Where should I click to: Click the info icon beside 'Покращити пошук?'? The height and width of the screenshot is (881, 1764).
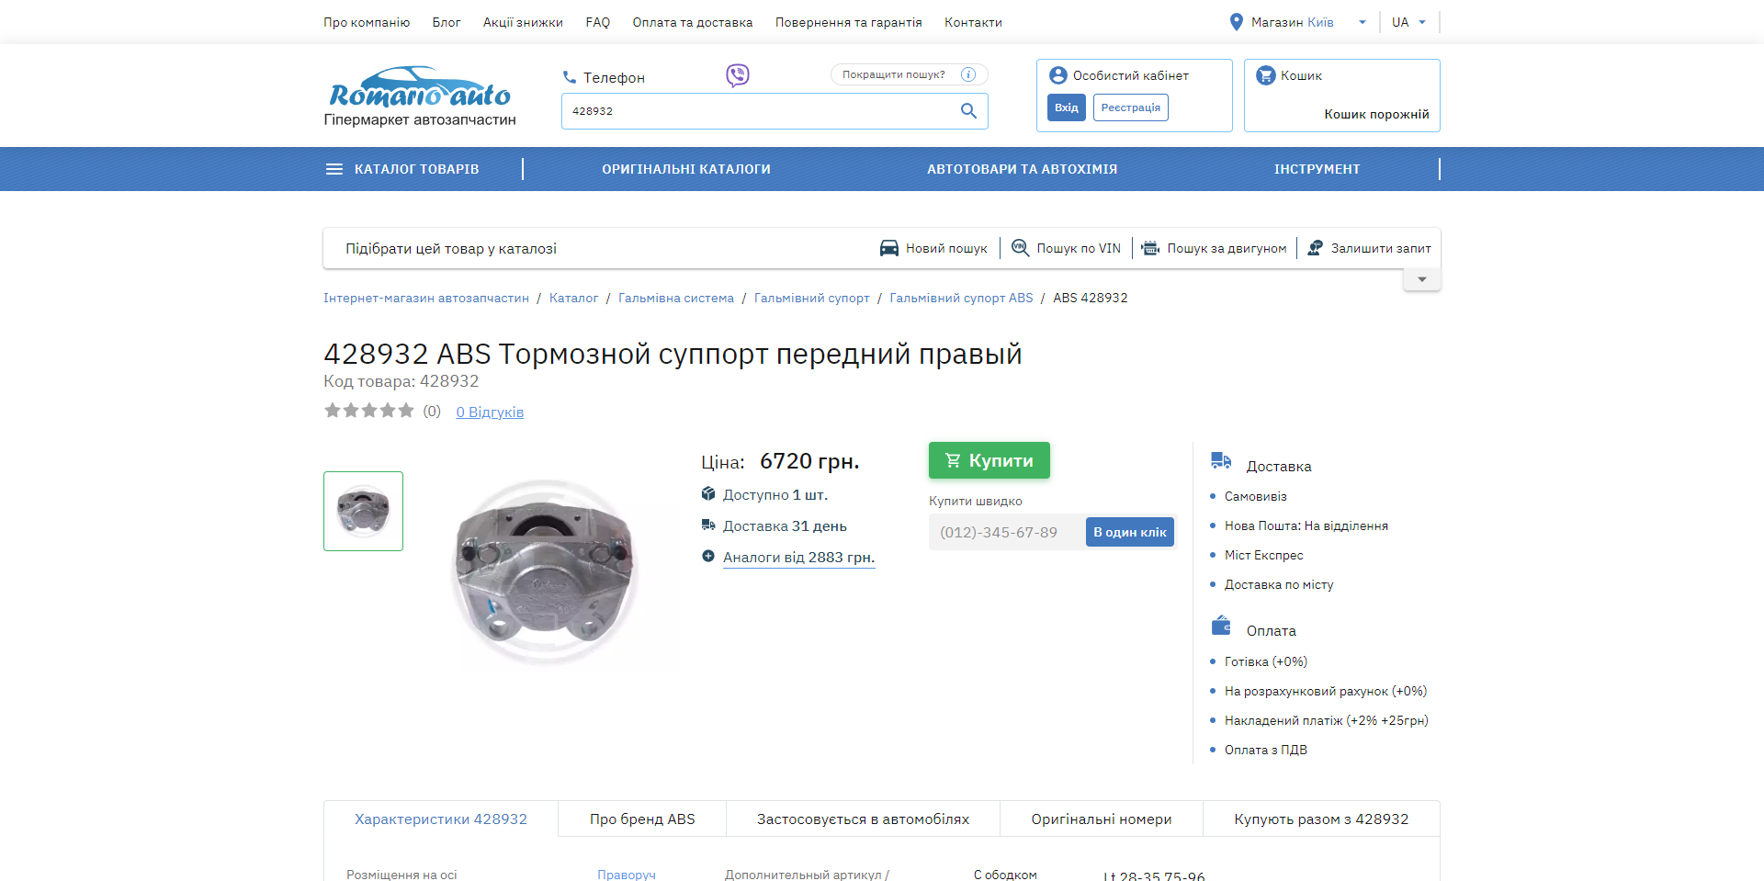tap(967, 74)
